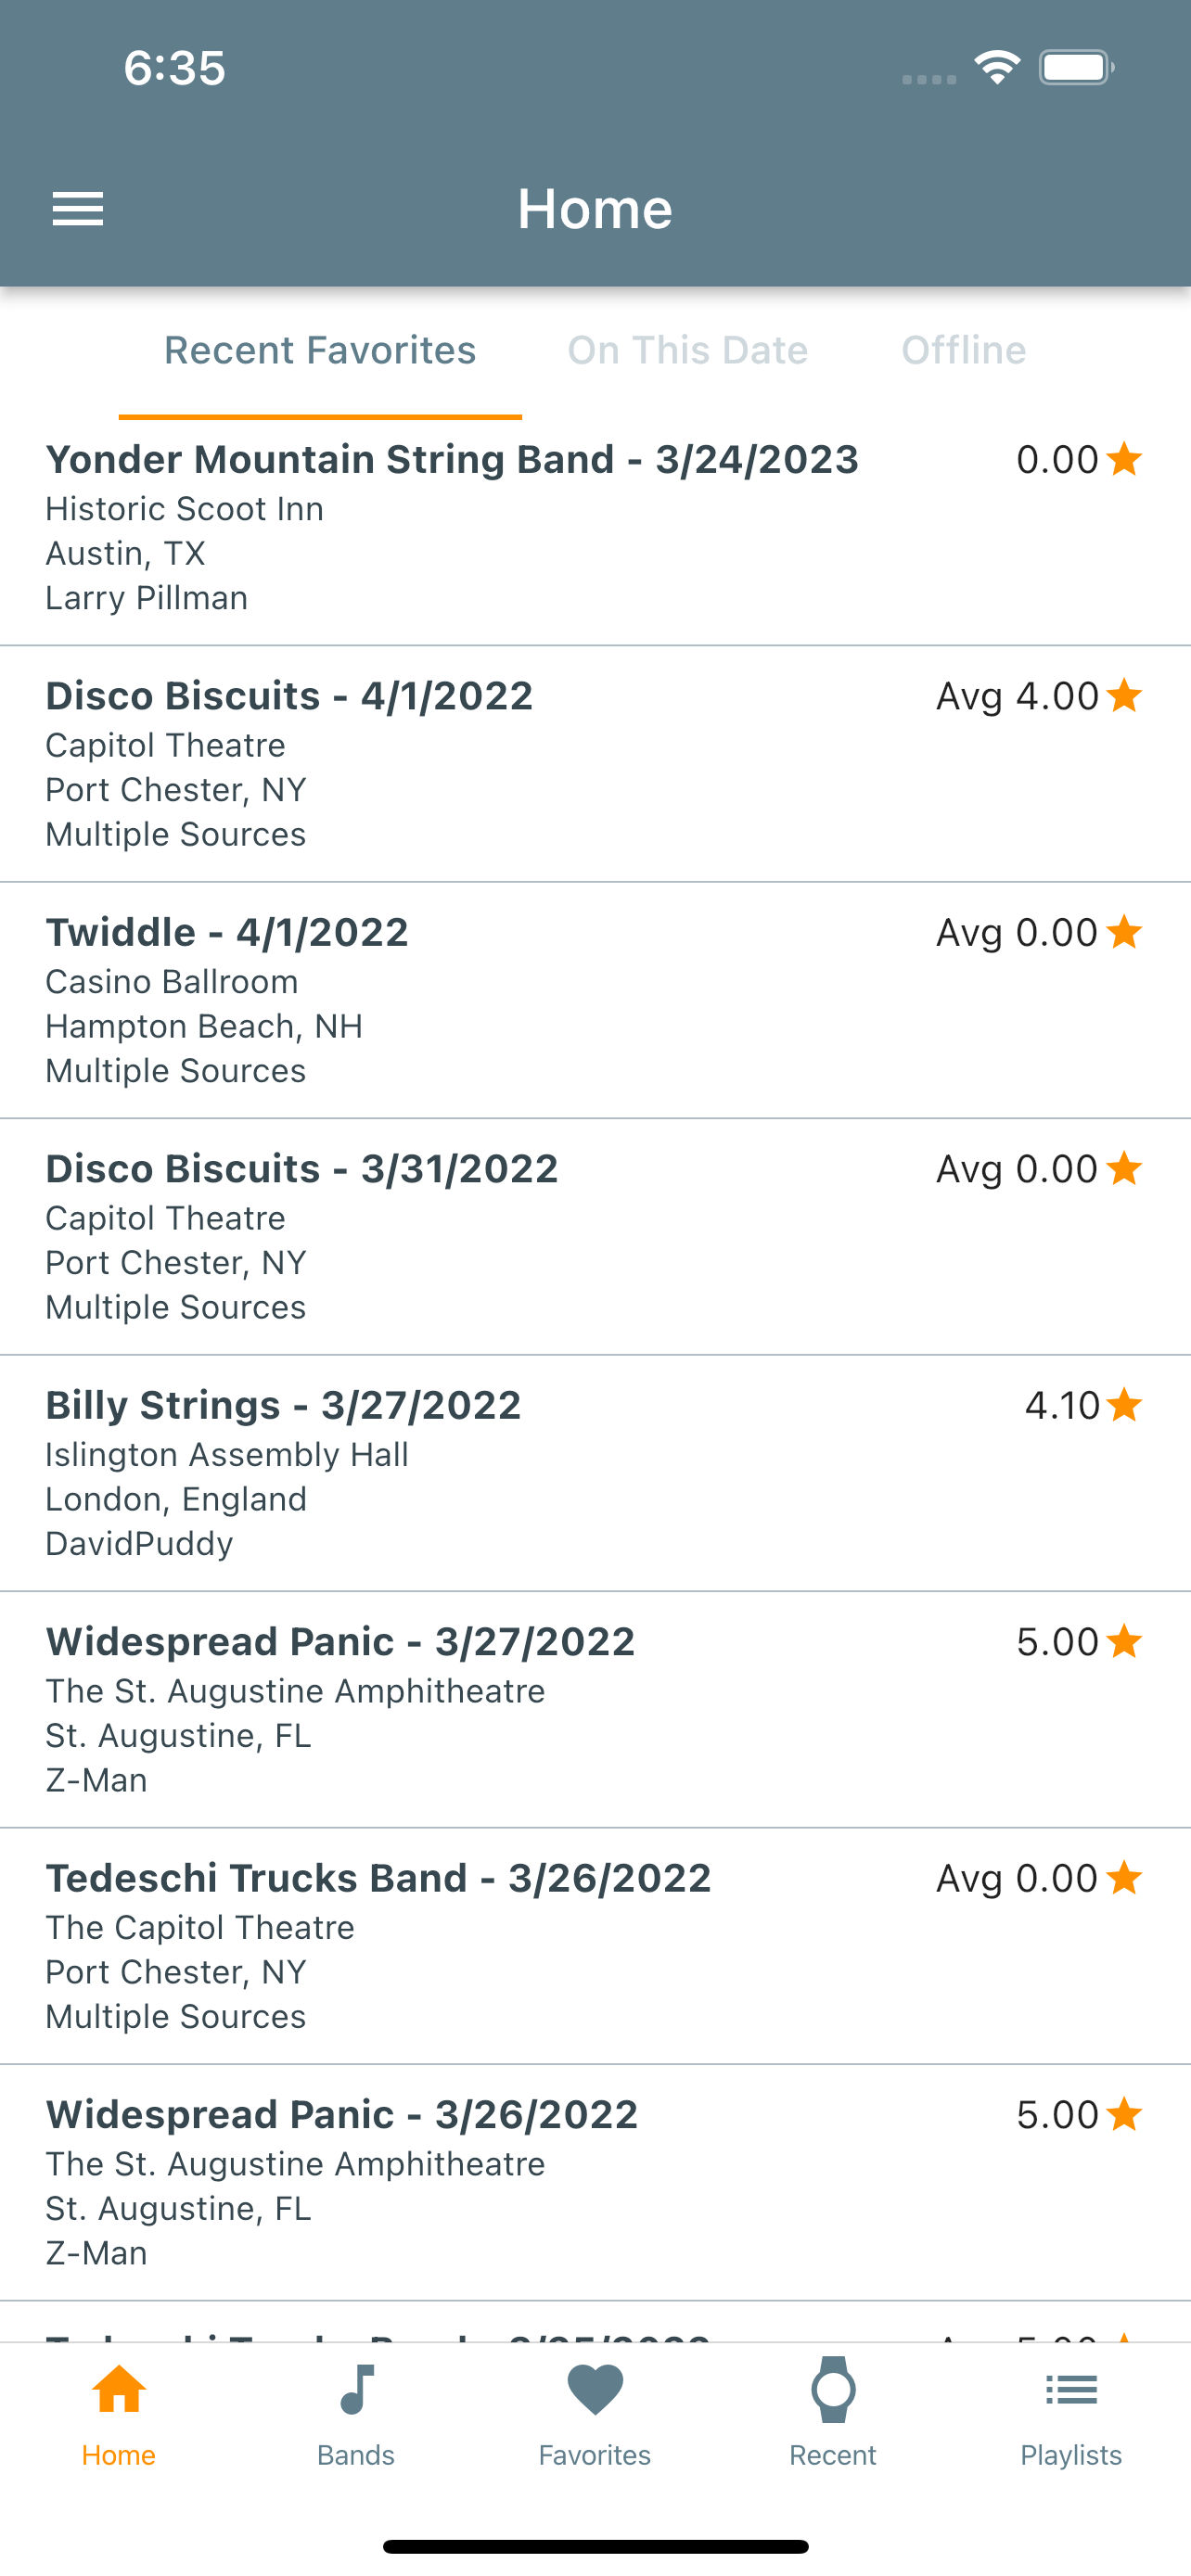The image size is (1191, 2576).
Task: Tap star on Widespread Panic 3/27/2022
Action: tap(1125, 1641)
